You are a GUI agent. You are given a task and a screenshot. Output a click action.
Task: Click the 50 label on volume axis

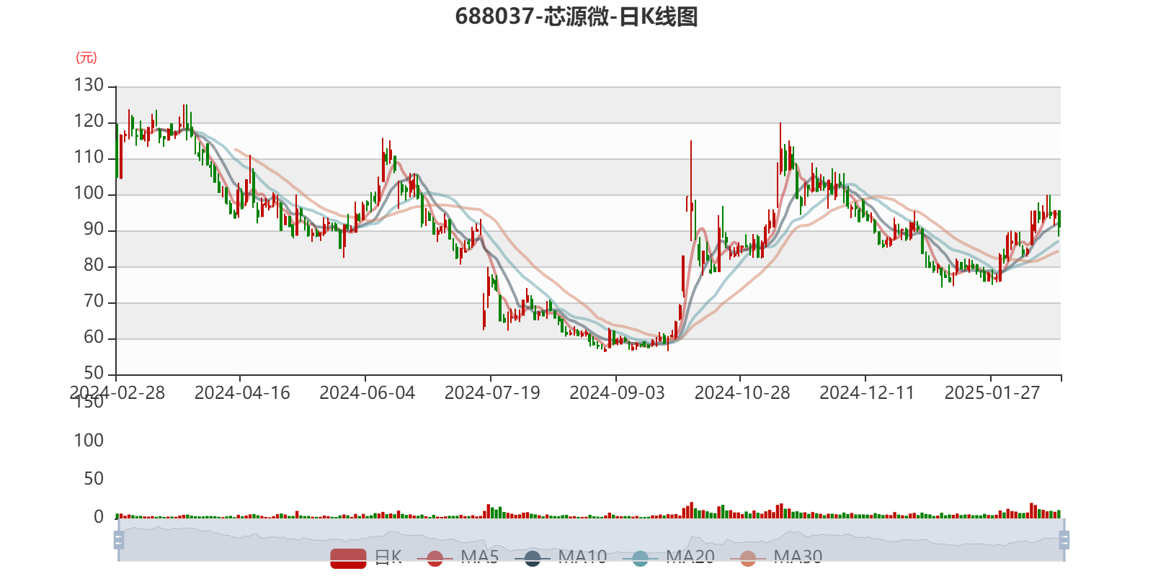[x=94, y=479]
